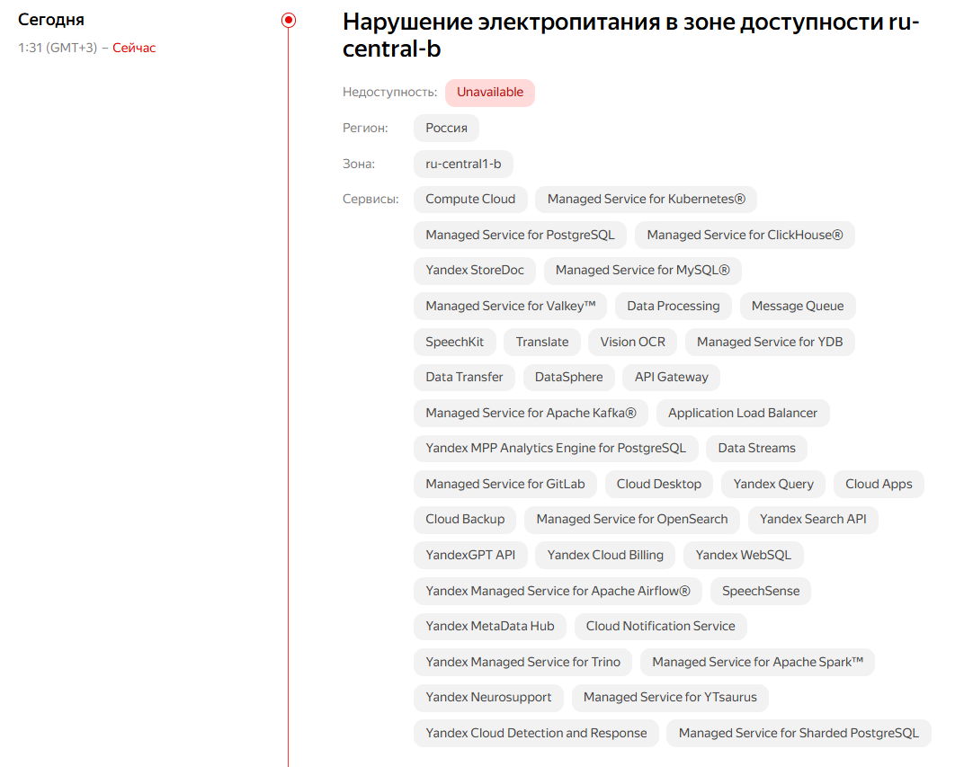Click the Yandex Cloud Billing tag
Screen dimensions: 955x767
[x=605, y=556]
